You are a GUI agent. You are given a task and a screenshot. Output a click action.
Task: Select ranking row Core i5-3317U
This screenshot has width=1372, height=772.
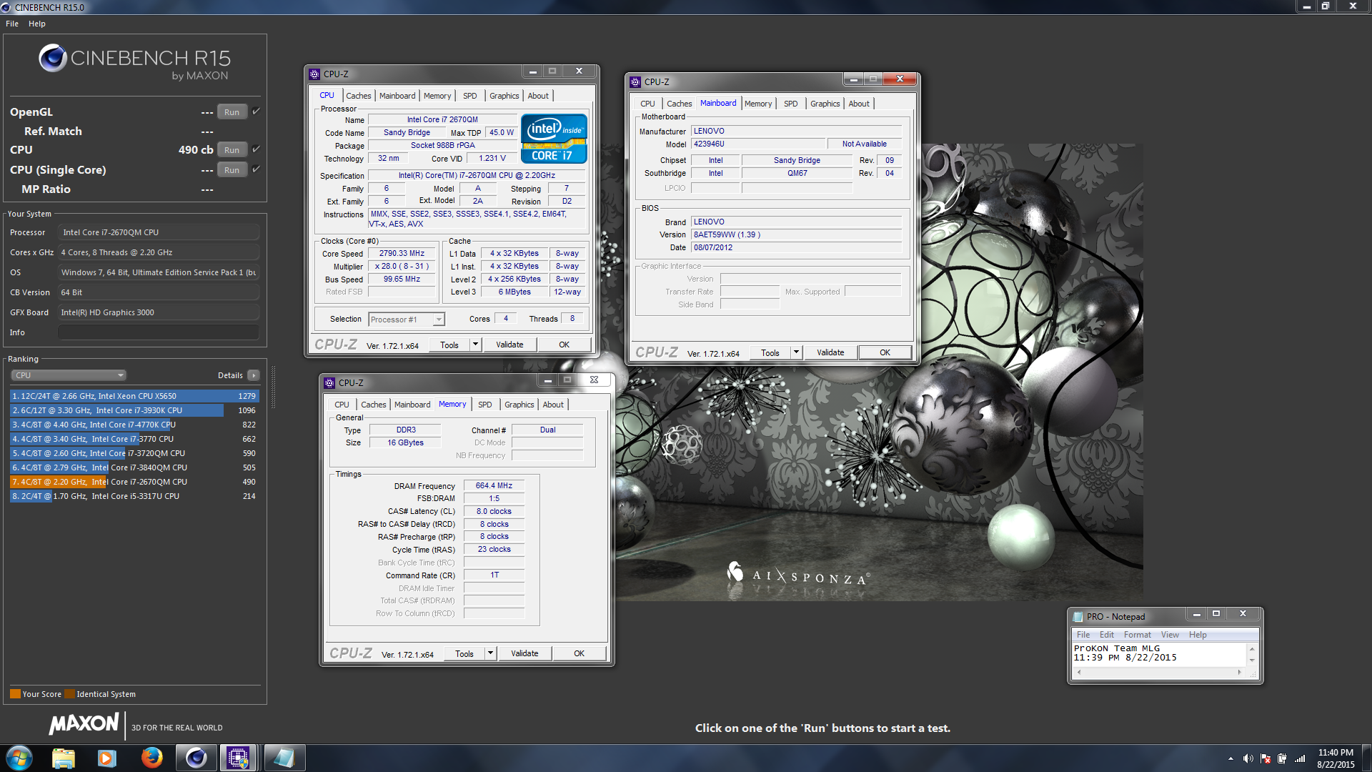[x=134, y=496]
